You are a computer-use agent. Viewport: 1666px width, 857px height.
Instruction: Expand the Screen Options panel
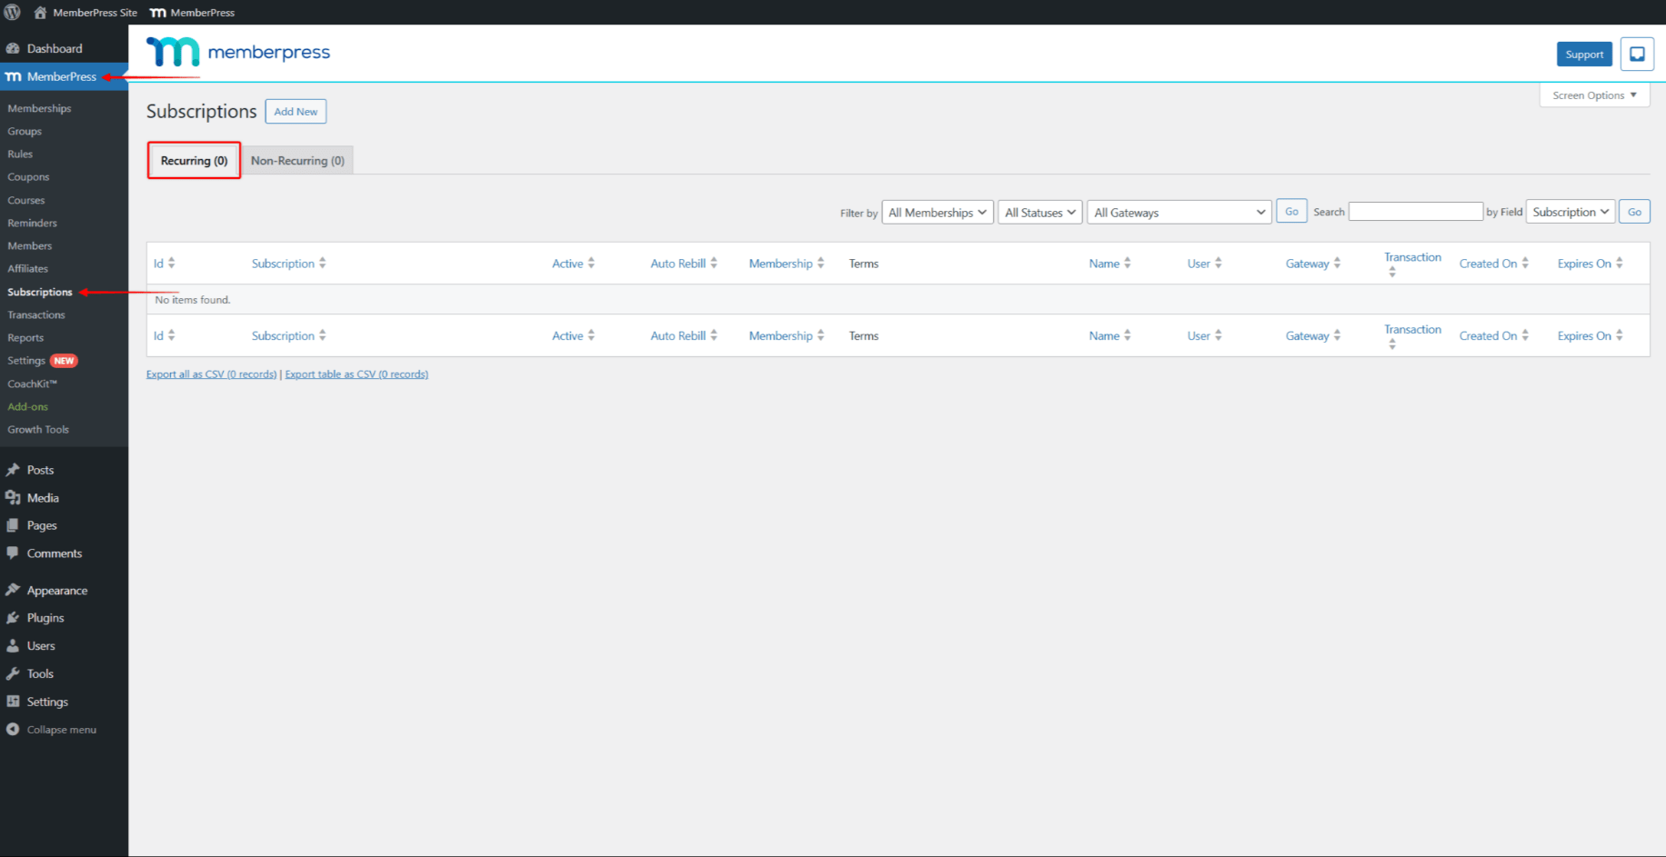click(1593, 95)
